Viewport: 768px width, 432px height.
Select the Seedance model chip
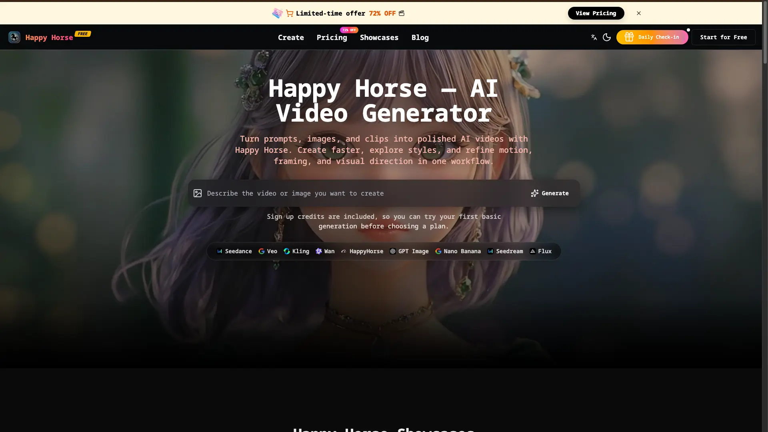[x=234, y=251]
